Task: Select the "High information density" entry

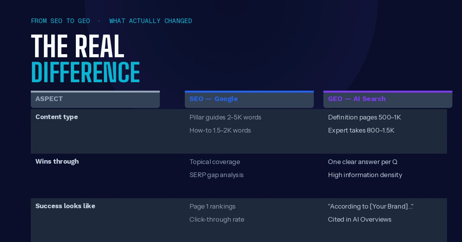Action: tap(365, 175)
